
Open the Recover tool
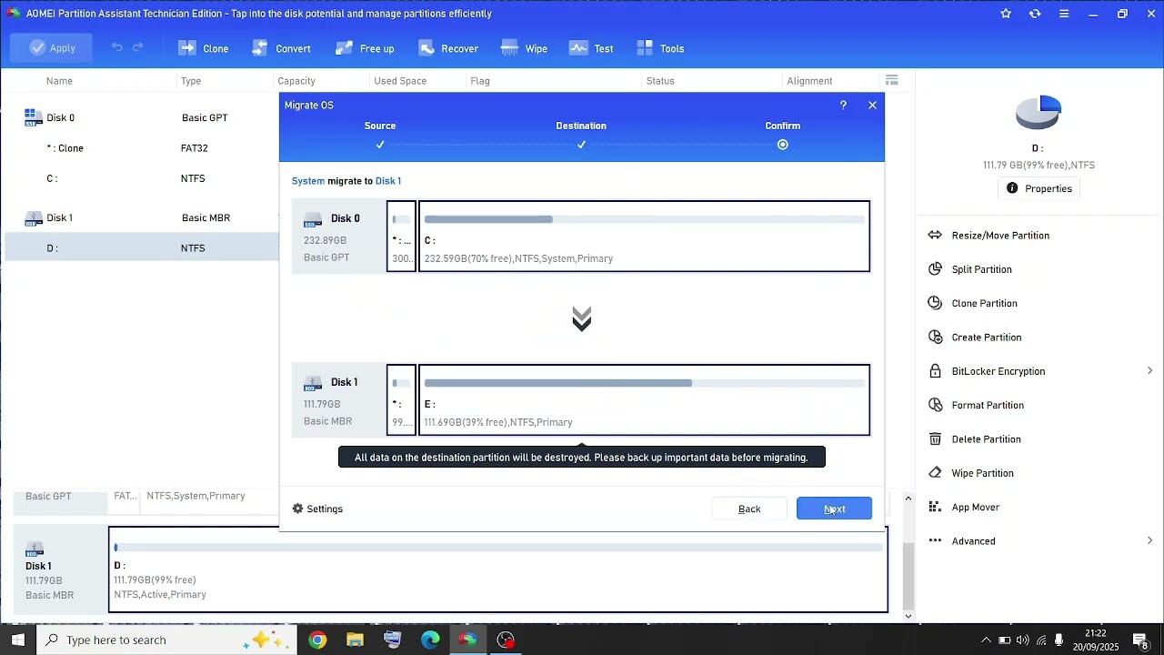(448, 48)
